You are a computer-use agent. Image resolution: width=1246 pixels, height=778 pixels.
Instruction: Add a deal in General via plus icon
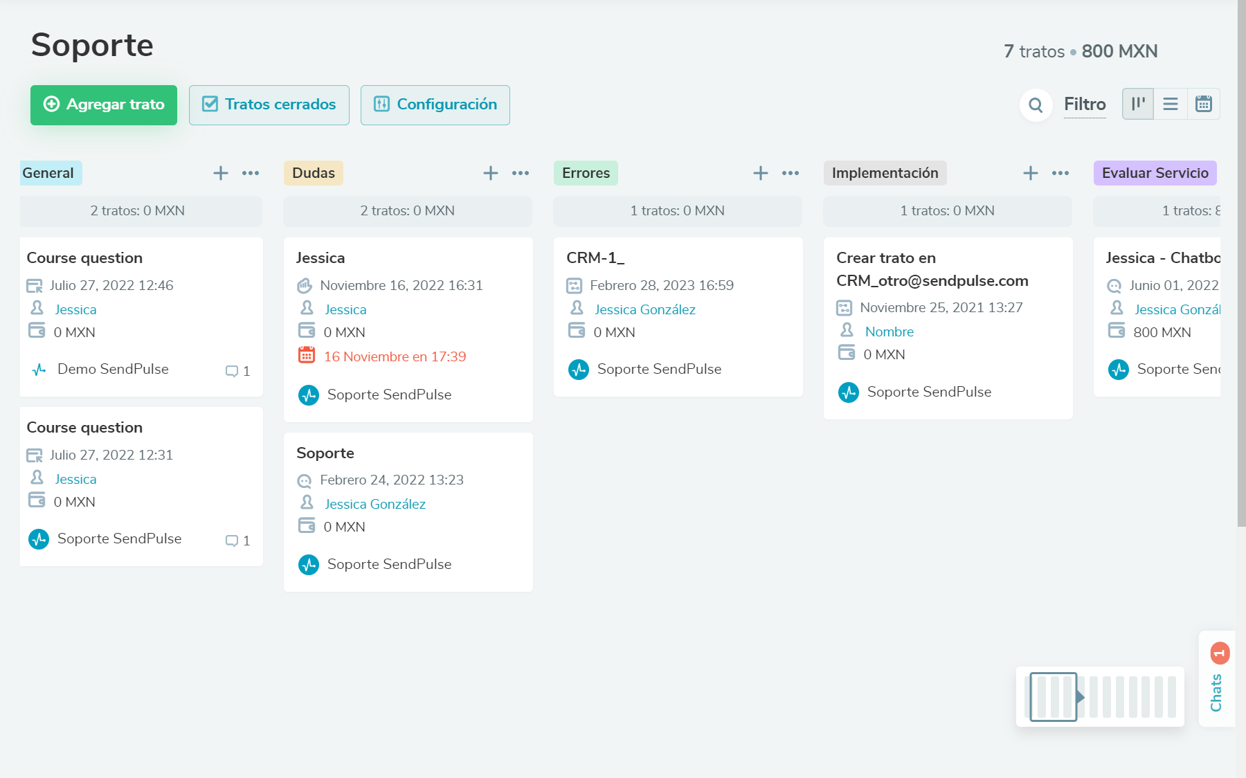pyautogui.click(x=221, y=173)
